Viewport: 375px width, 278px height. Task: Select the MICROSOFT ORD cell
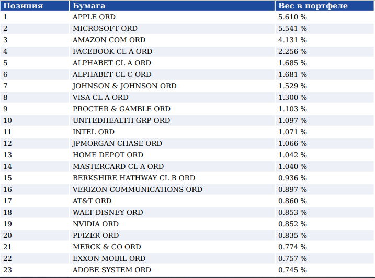pos(172,28)
